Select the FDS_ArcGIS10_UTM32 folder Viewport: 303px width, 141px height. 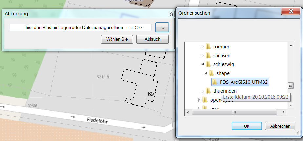click(x=243, y=82)
